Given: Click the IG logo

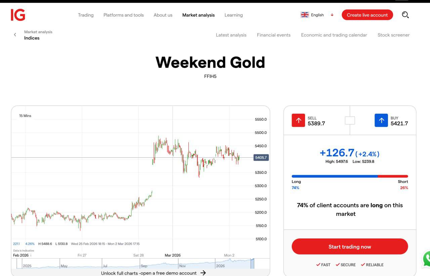Looking at the screenshot, I should 18,15.
